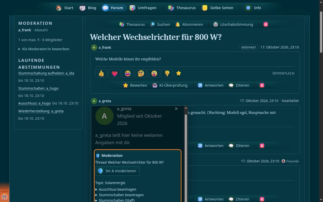Start KI-Überprüfung for a_frank's post
The image size is (323, 202).
[x=170, y=85]
